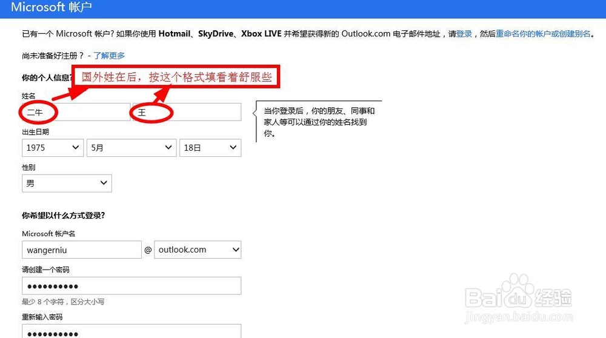This screenshot has height=338, width=606.
Task: Open the birth year dropdown showing 1975
Action: [53, 148]
